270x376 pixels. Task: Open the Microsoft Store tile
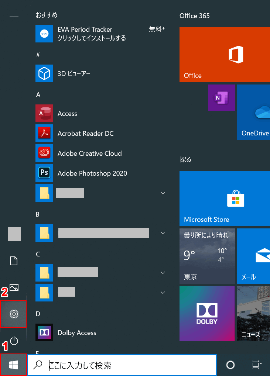(225, 198)
